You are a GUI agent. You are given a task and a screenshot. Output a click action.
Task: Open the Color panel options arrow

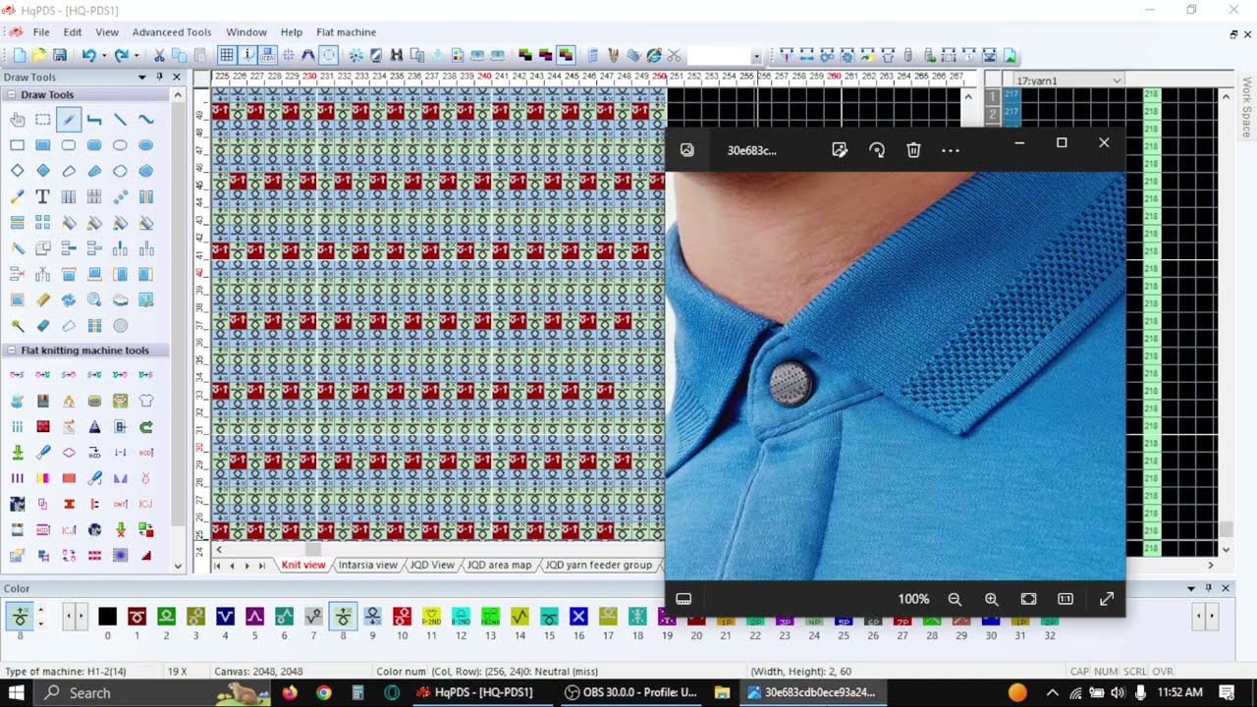click(x=1191, y=588)
